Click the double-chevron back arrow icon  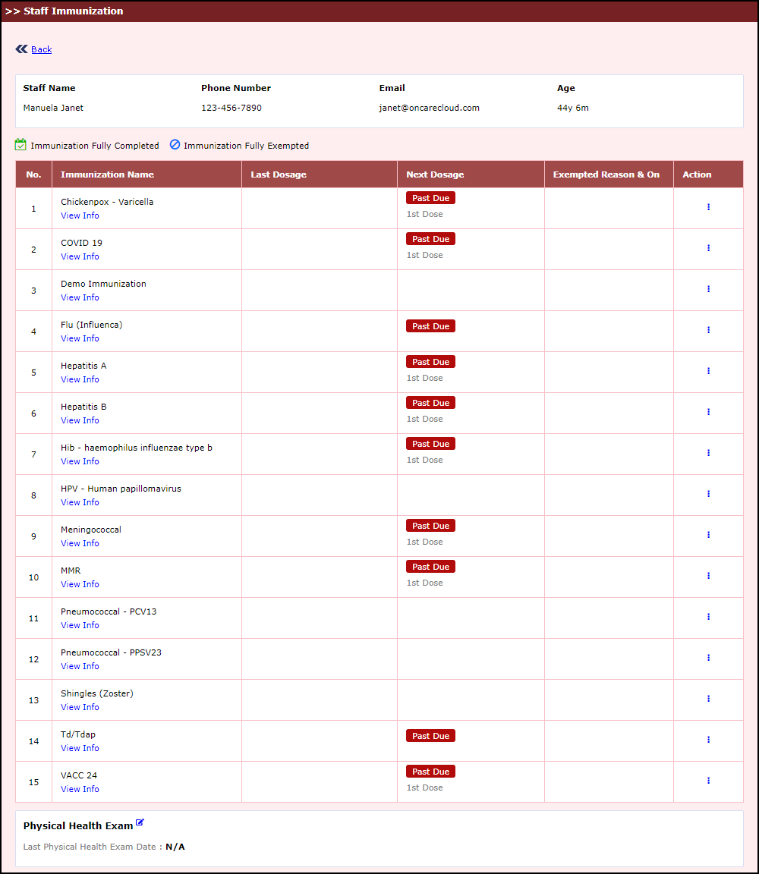click(x=21, y=49)
